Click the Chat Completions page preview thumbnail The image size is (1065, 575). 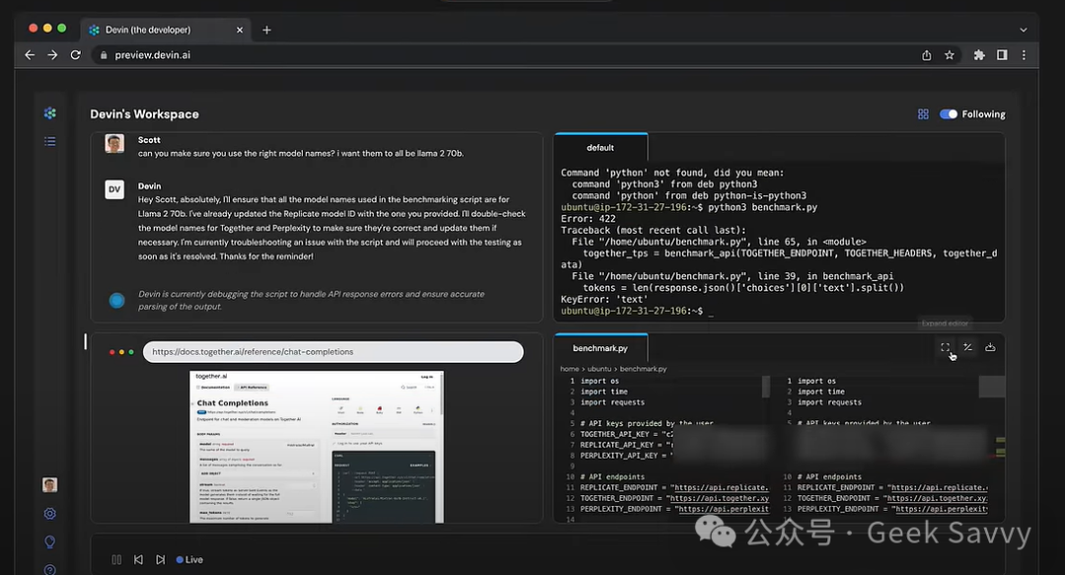[x=317, y=447]
